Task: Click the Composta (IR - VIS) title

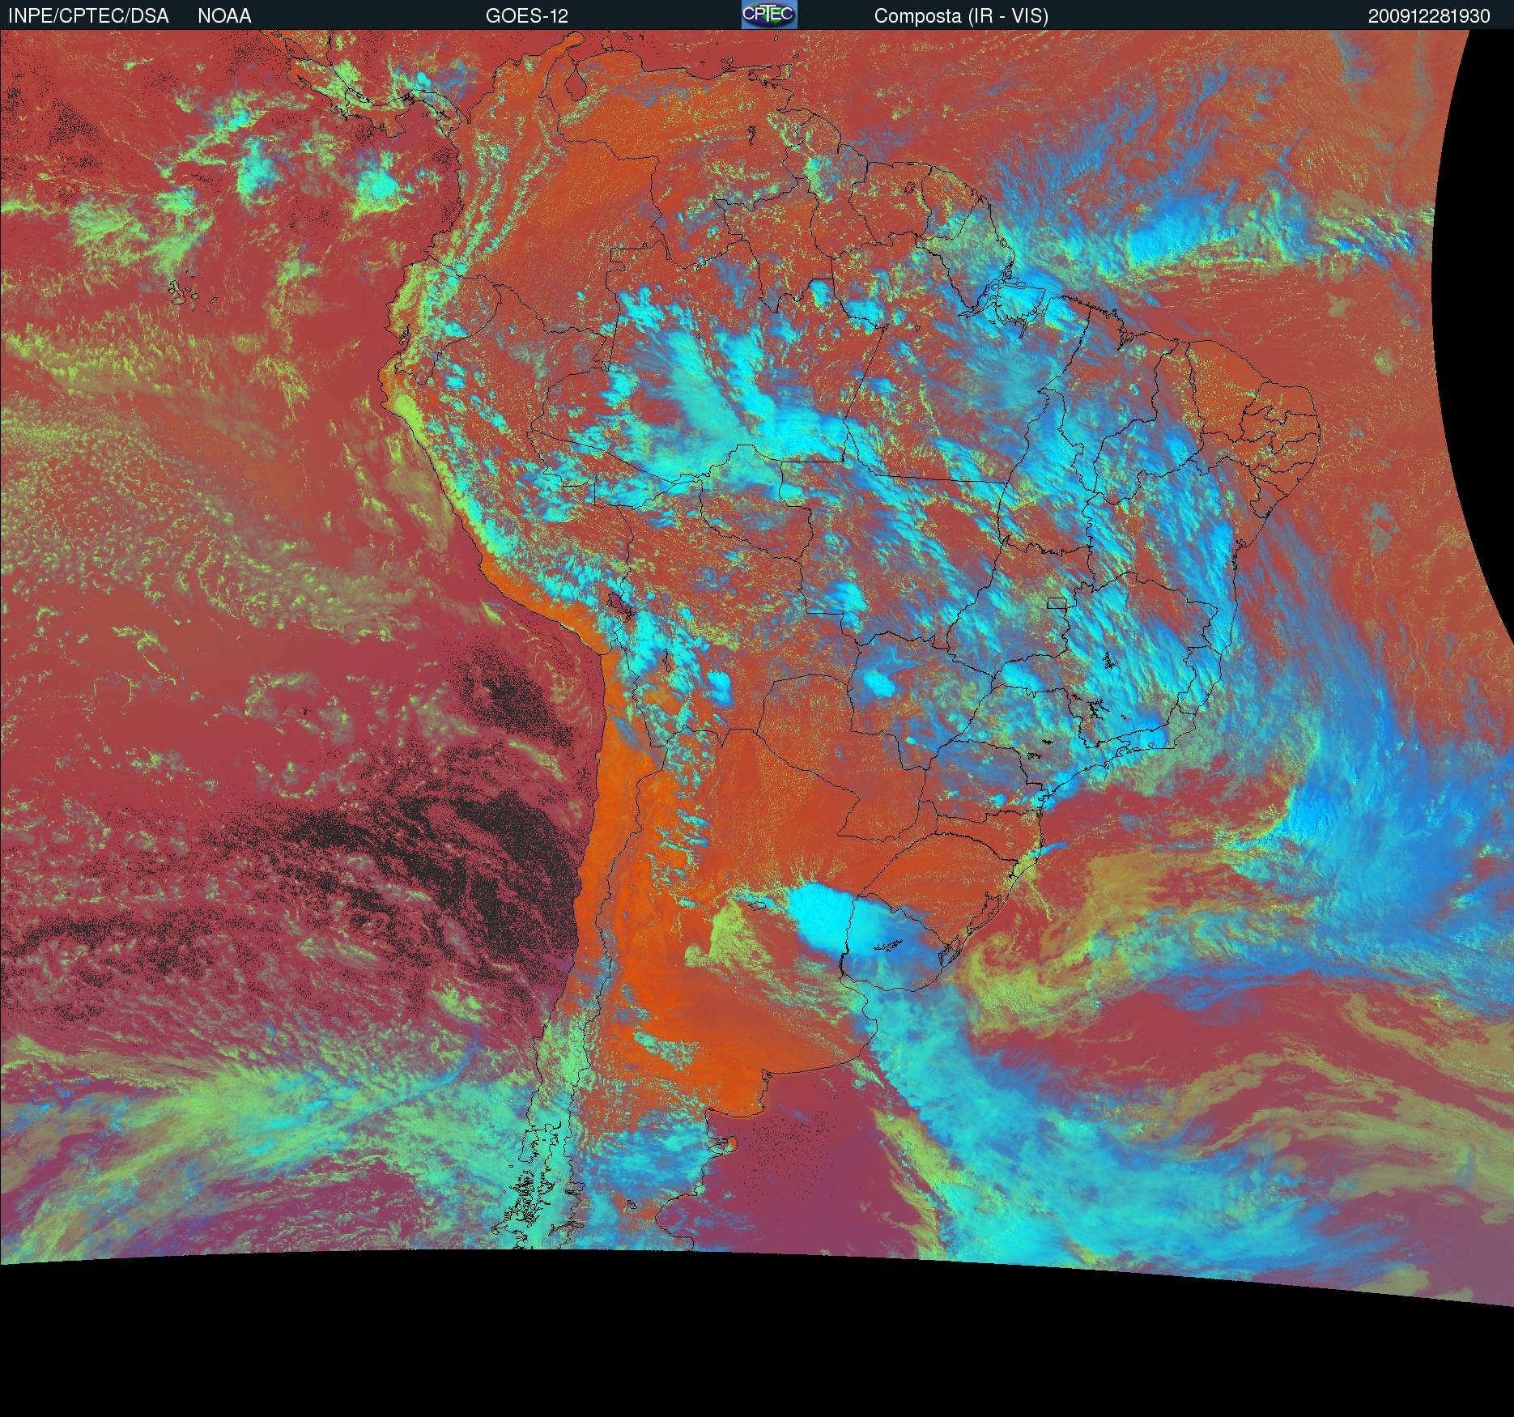Action: click(x=961, y=16)
